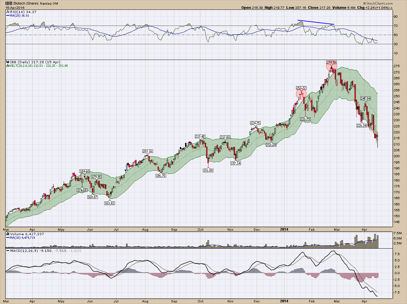Click the 201.16 high label

point(148,151)
